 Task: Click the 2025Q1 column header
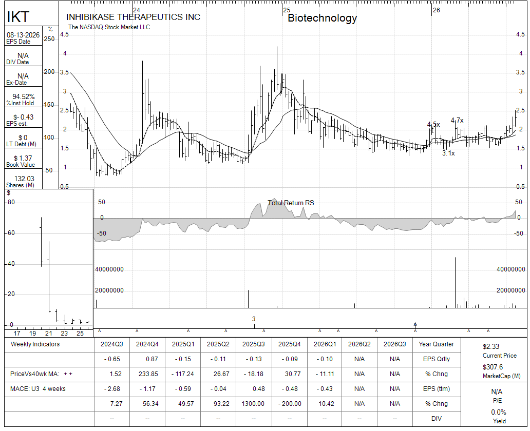point(183,344)
